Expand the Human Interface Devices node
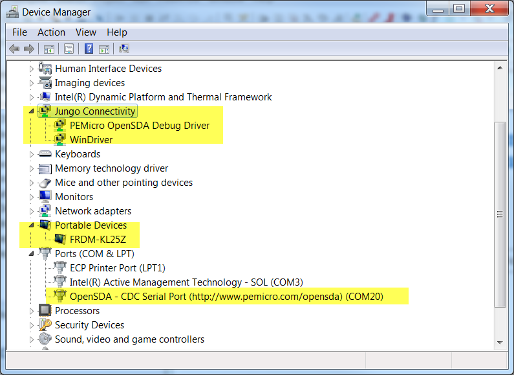Viewport: 514px width, 375px height. pyautogui.click(x=32, y=69)
